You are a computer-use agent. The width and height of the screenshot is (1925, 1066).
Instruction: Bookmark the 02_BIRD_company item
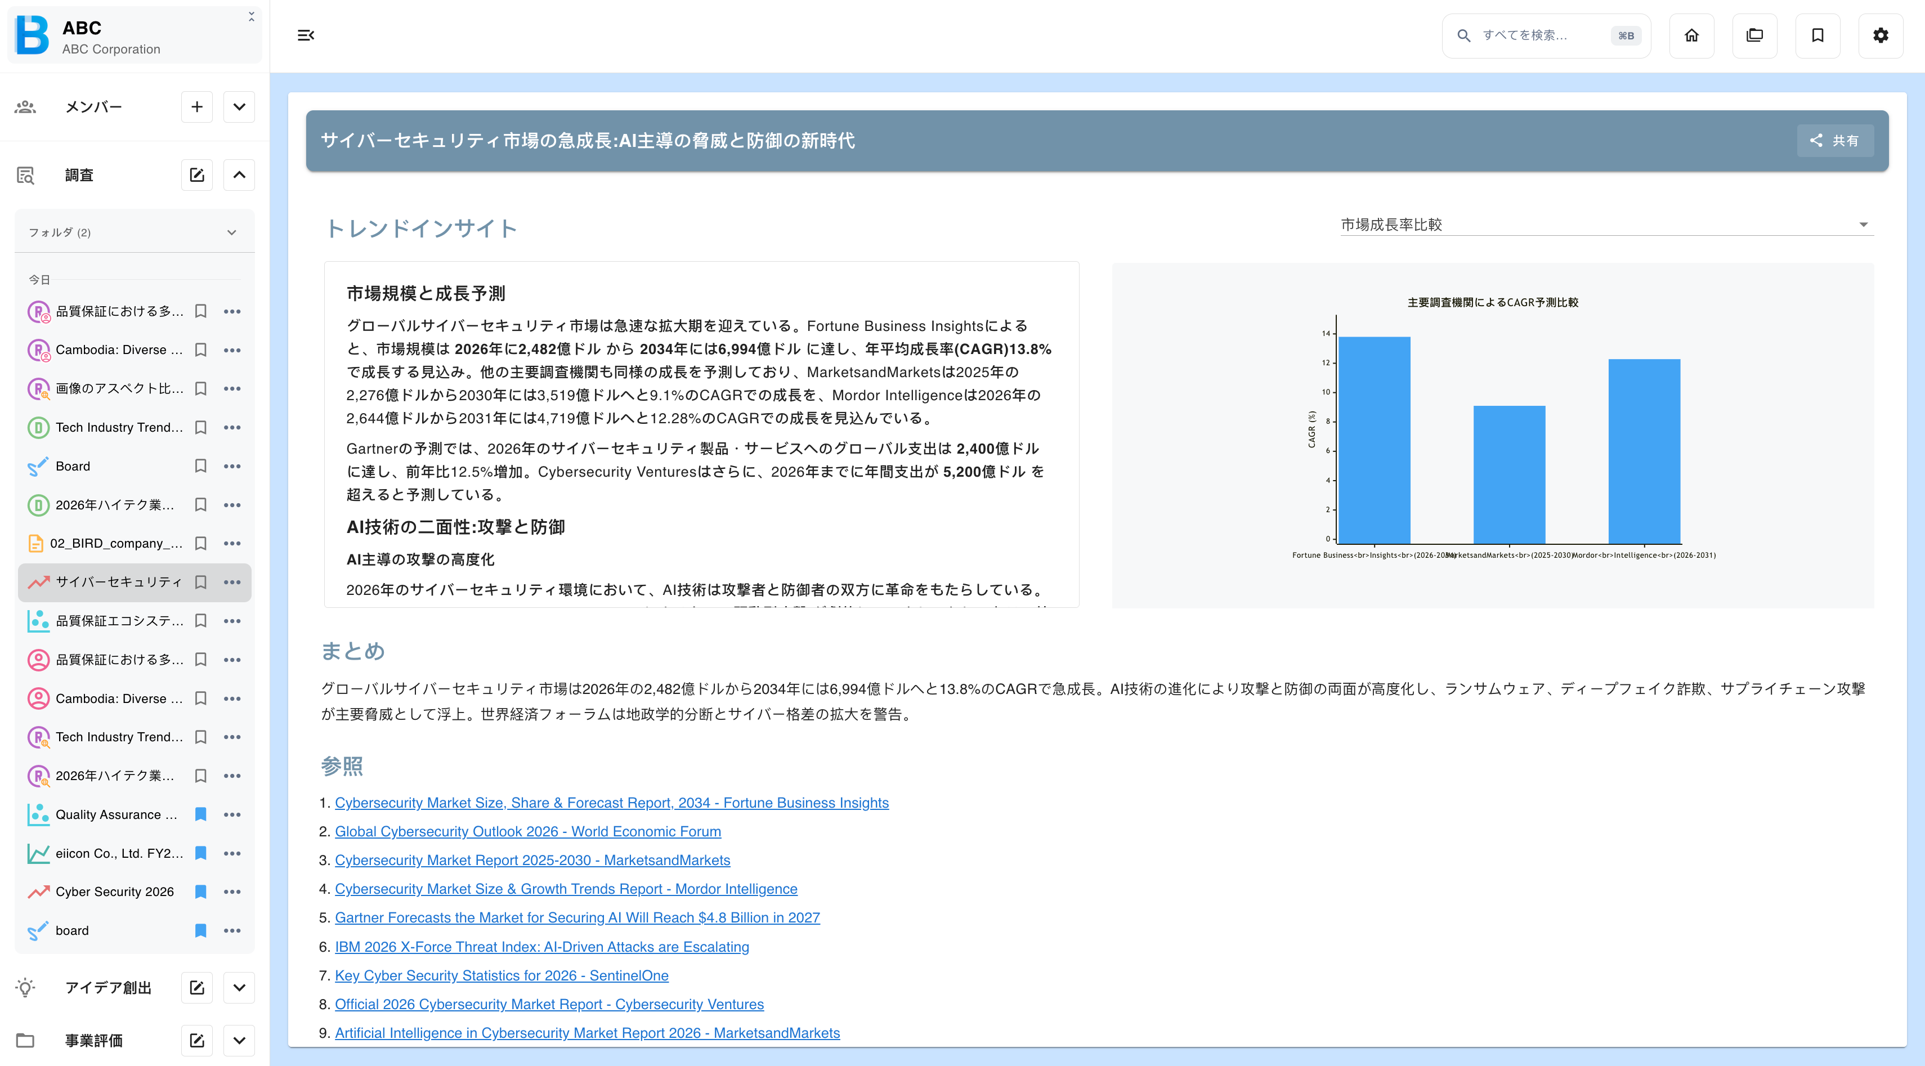(200, 543)
